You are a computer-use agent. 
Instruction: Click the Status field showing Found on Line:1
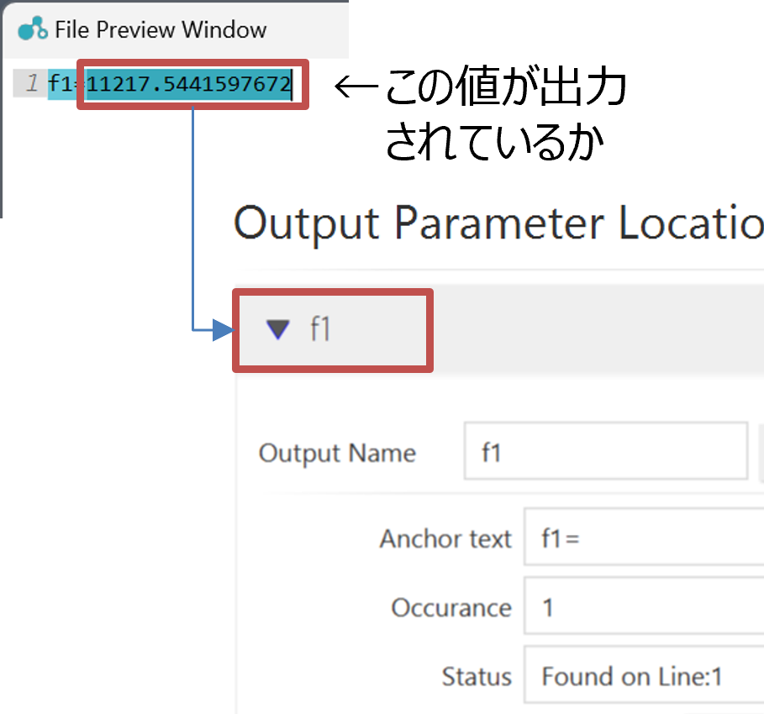pyautogui.click(x=644, y=675)
